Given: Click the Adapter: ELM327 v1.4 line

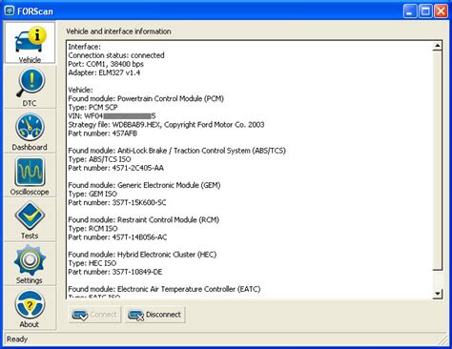Looking at the screenshot, I should click(104, 72).
